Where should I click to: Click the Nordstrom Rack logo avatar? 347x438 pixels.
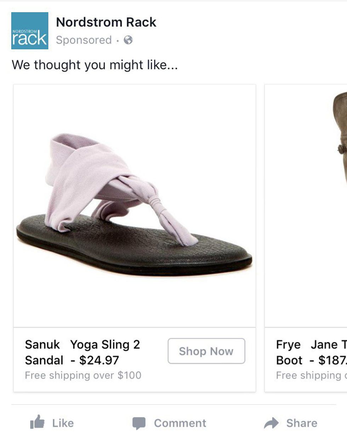[30, 31]
